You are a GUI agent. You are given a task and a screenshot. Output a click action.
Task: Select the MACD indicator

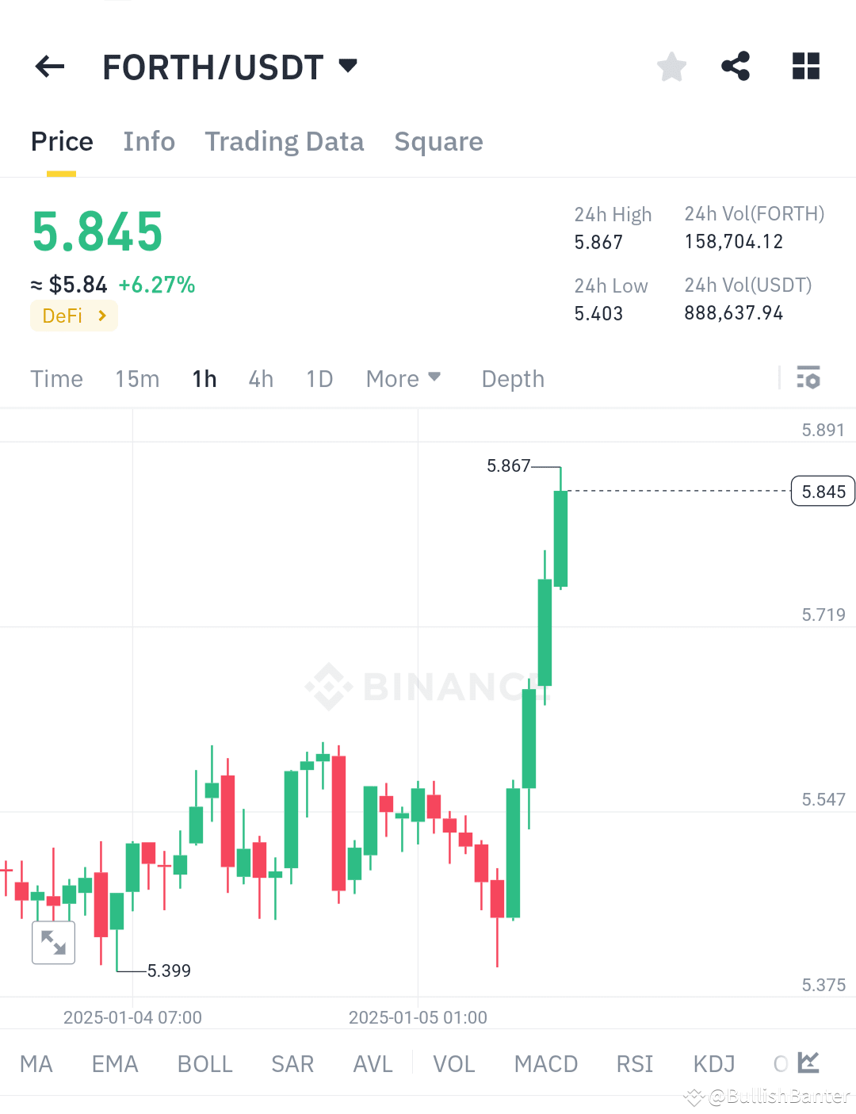click(x=545, y=1064)
